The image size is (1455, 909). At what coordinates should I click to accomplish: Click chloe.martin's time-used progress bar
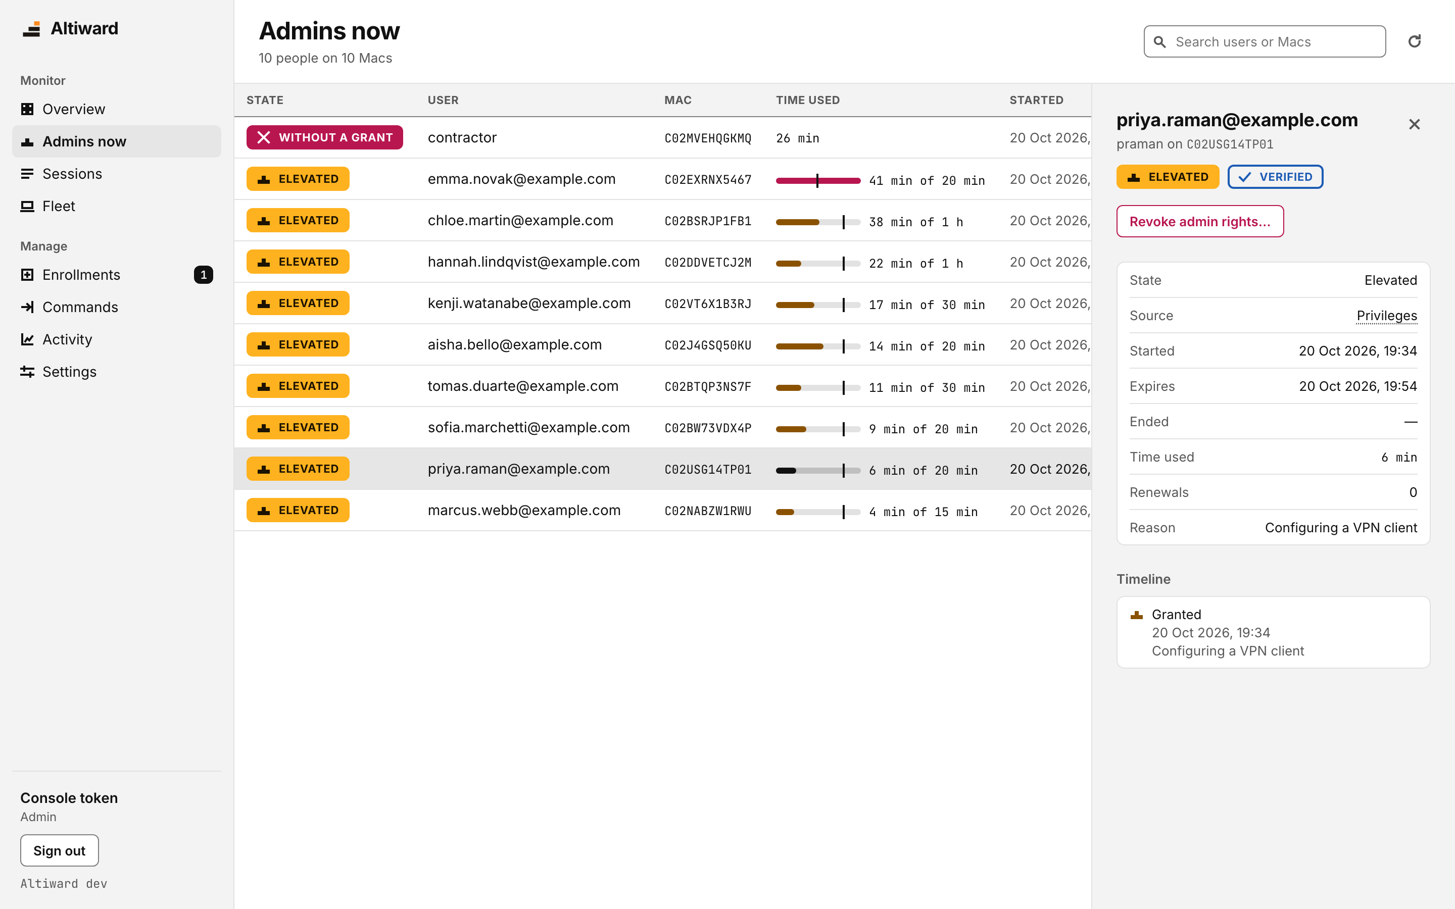tap(818, 222)
